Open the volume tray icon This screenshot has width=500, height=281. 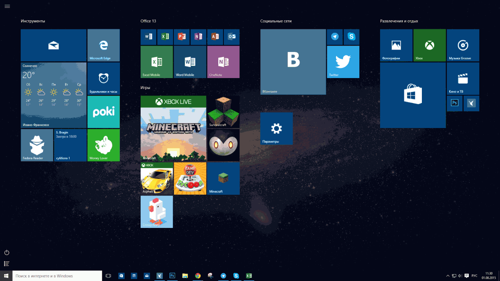tap(460, 276)
